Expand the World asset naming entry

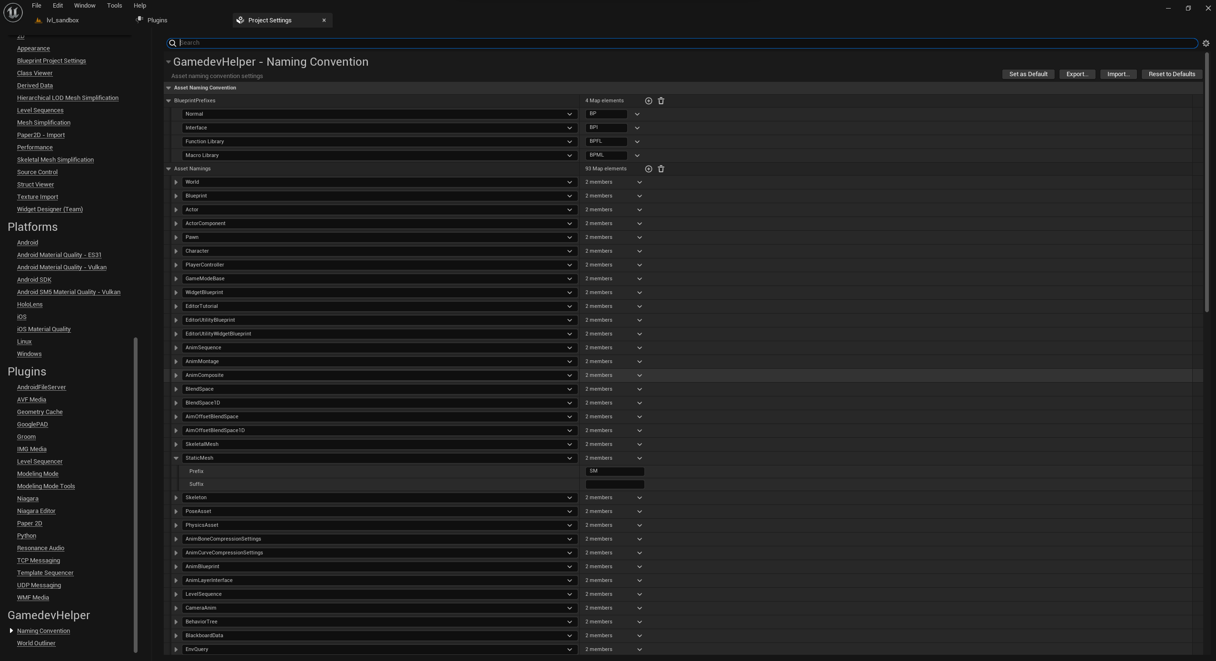pyautogui.click(x=176, y=182)
